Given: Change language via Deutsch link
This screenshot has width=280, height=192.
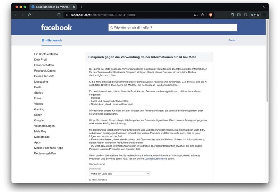Looking at the screenshot, I should [x=233, y=40].
